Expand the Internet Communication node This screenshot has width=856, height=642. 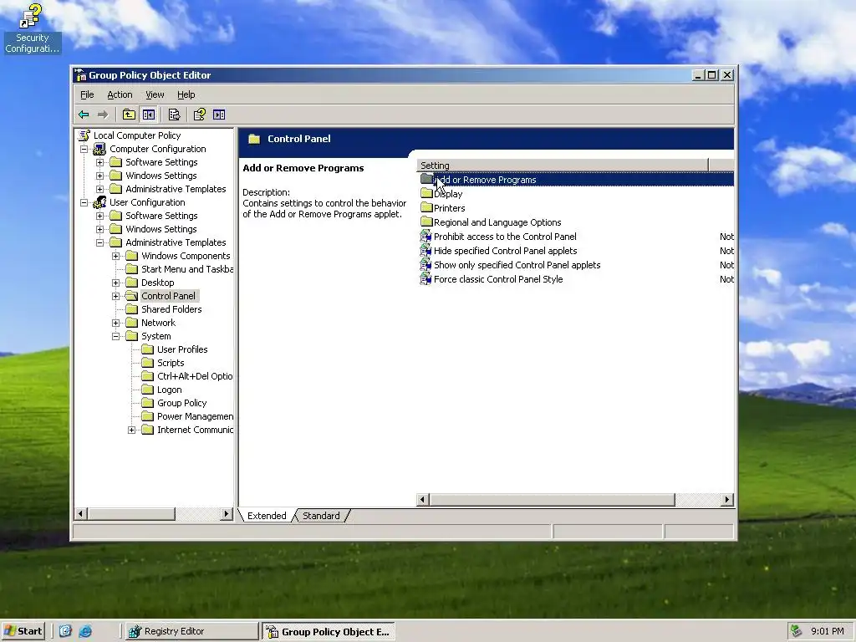tap(131, 431)
